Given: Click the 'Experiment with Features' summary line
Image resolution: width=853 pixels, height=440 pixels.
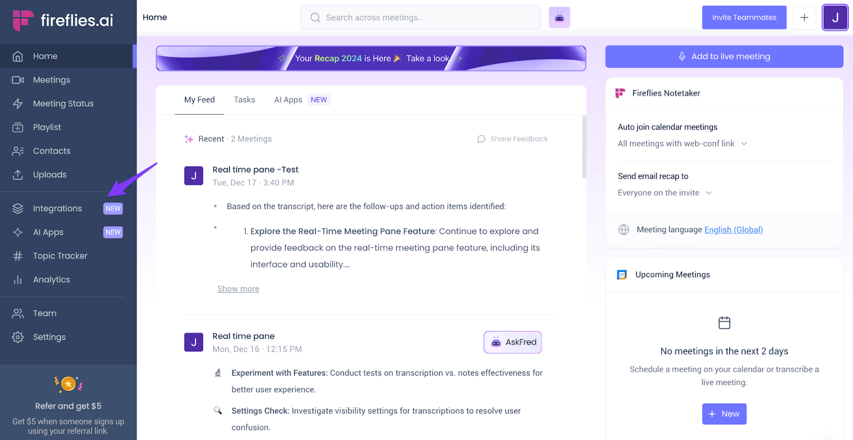Looking at the screenshot, I should click(387, 381).
